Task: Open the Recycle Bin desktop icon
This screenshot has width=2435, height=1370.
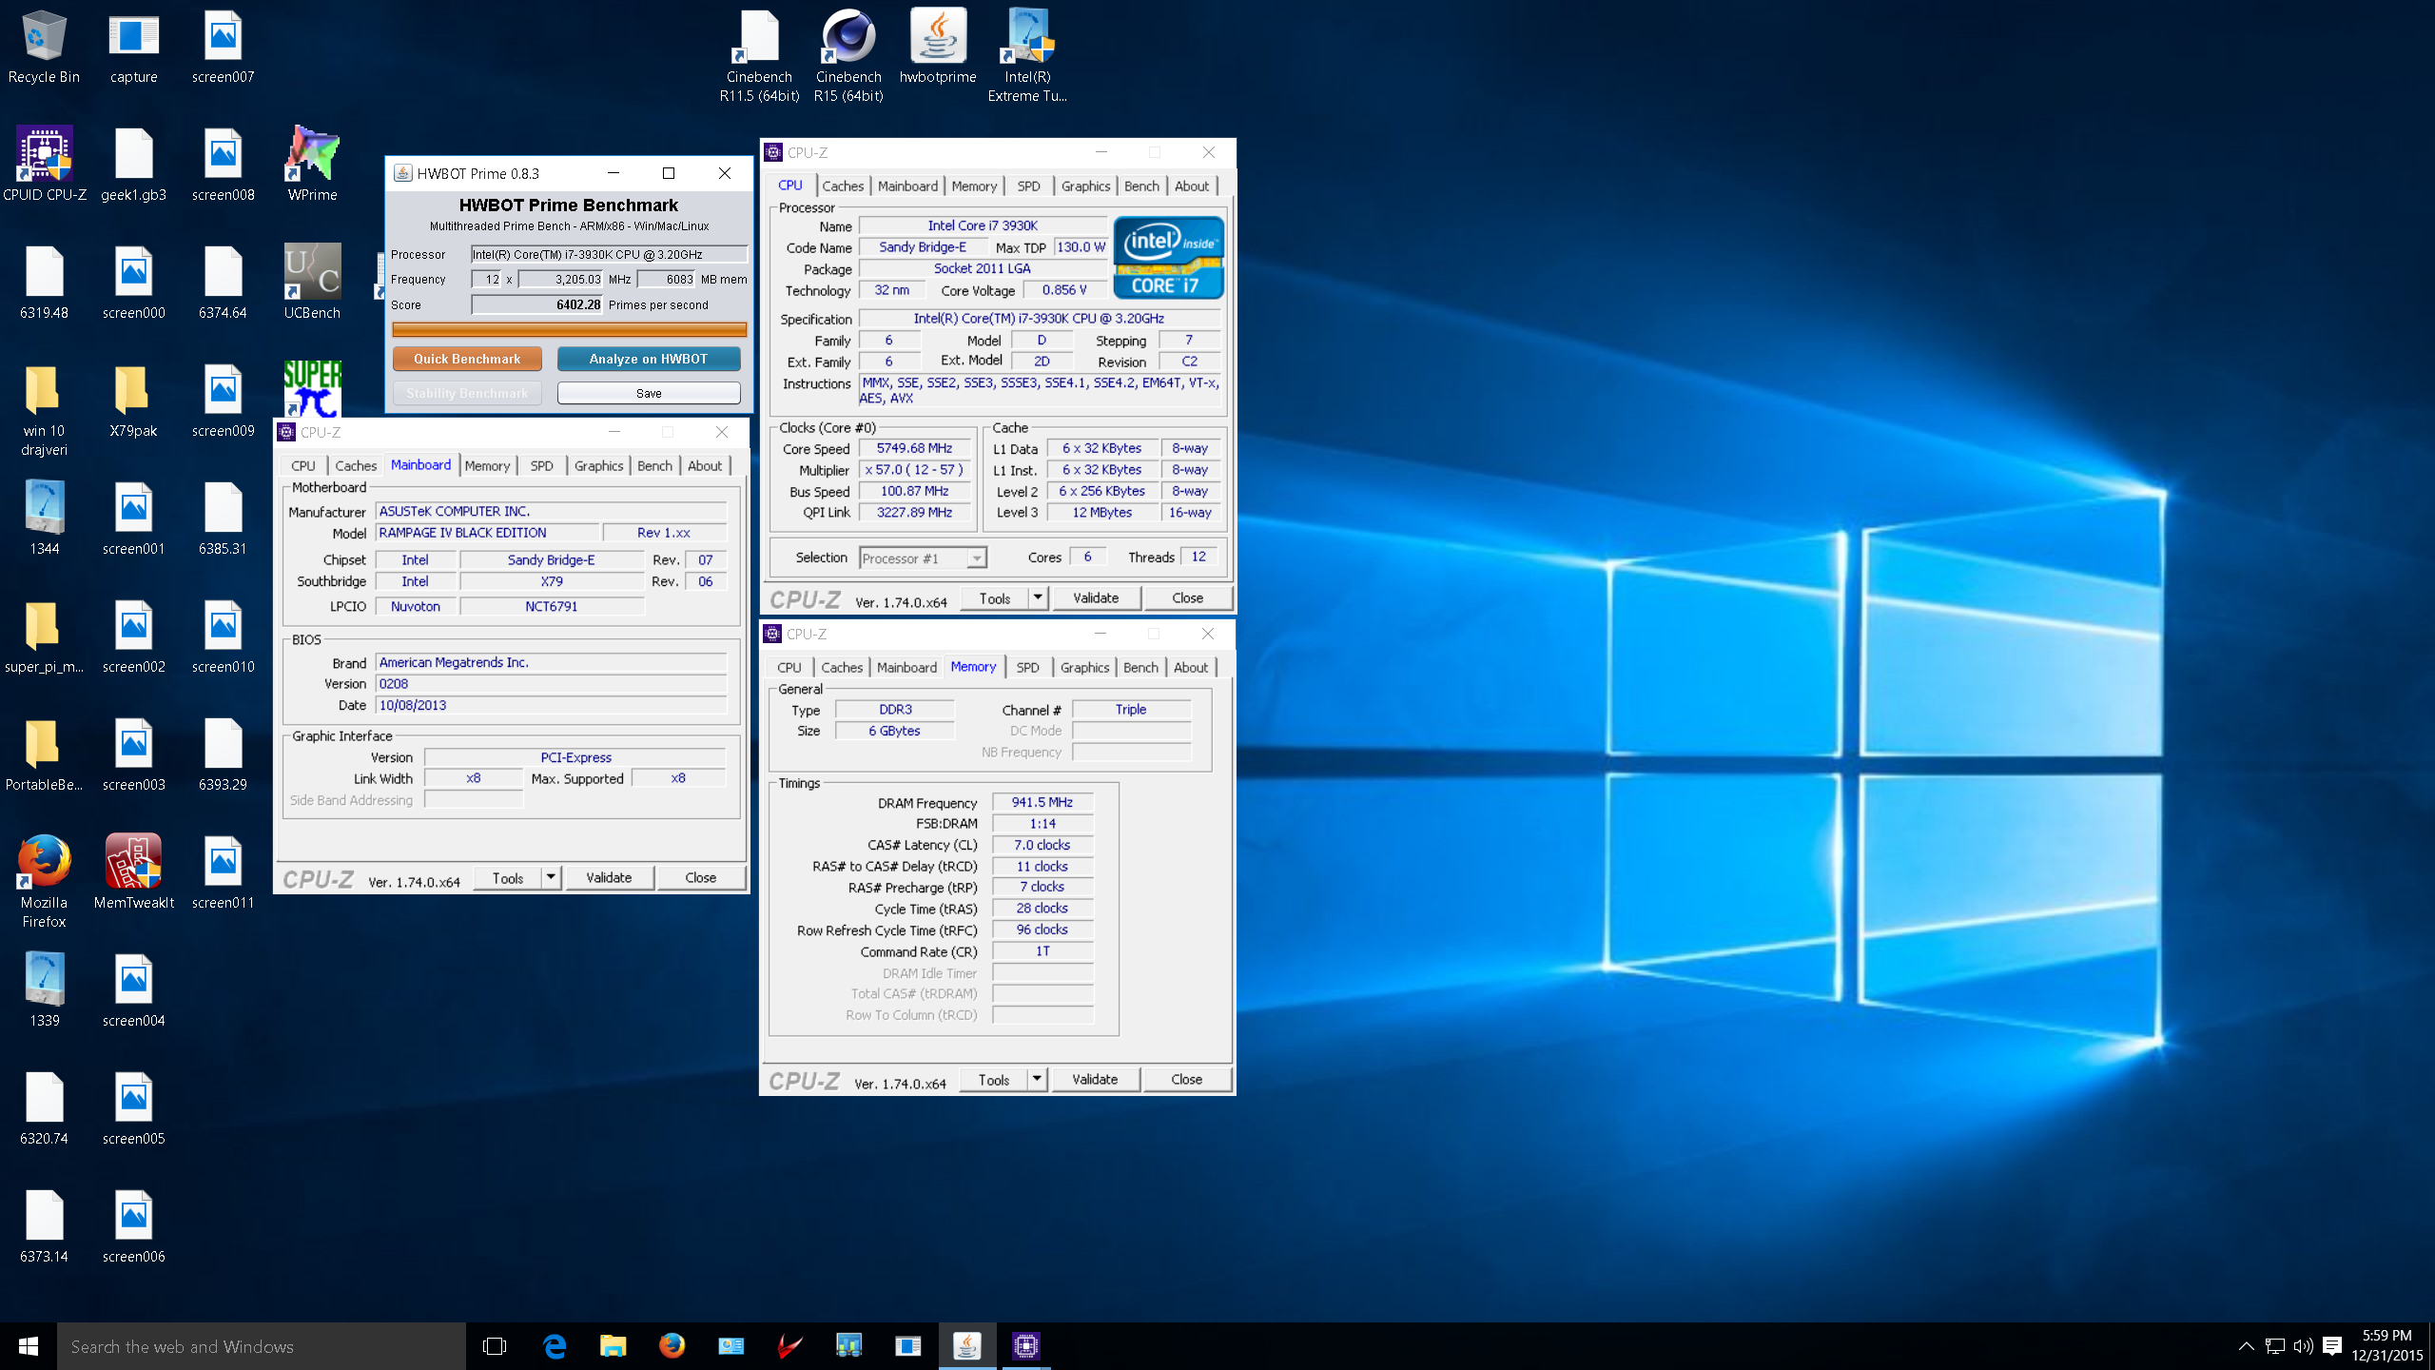Action: 44,48
